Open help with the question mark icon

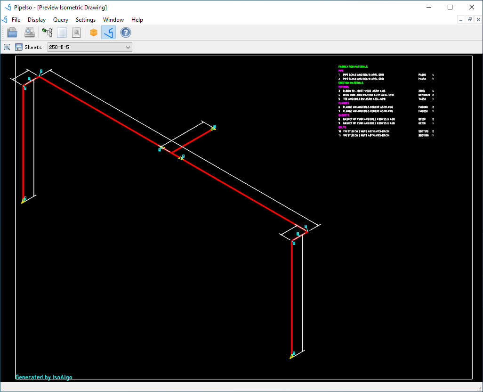click(x=126, y=33)
